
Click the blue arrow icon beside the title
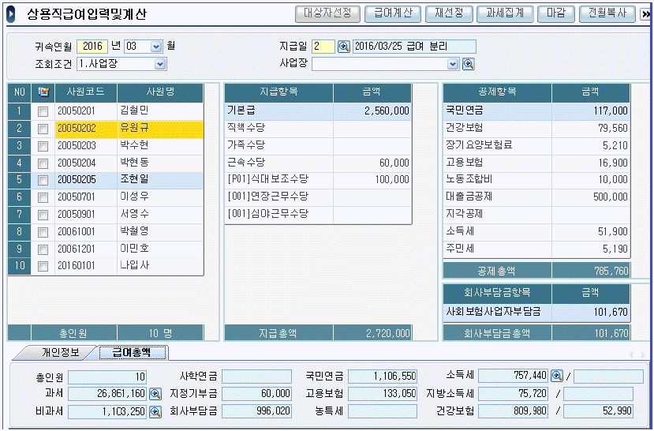[10, 14]
